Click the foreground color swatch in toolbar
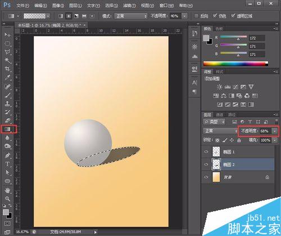 click(6, 212)
